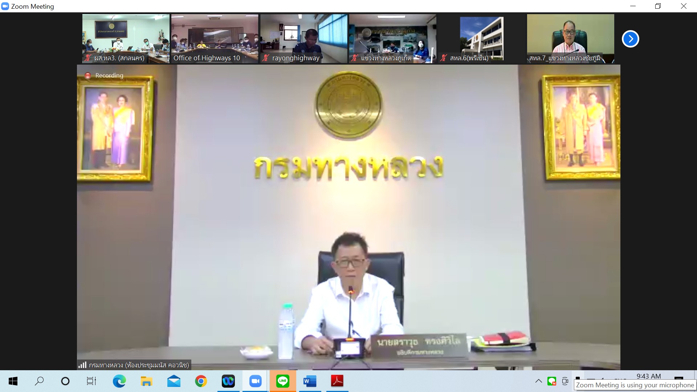Open Mail app in taskbar

click(x=174, y=381)
